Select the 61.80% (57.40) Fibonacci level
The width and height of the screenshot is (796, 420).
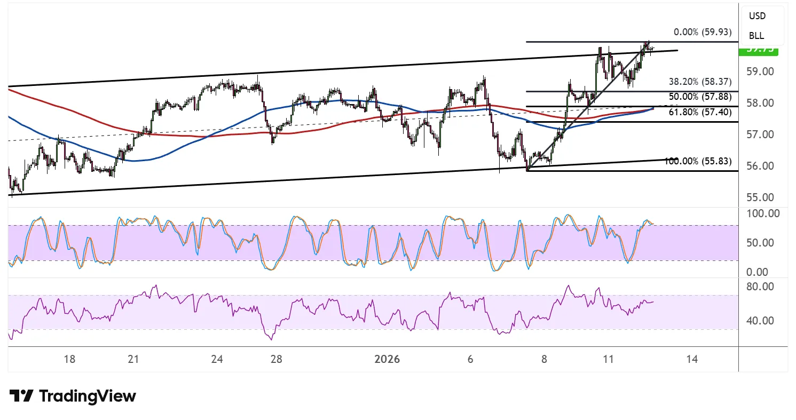pos(699,111)
